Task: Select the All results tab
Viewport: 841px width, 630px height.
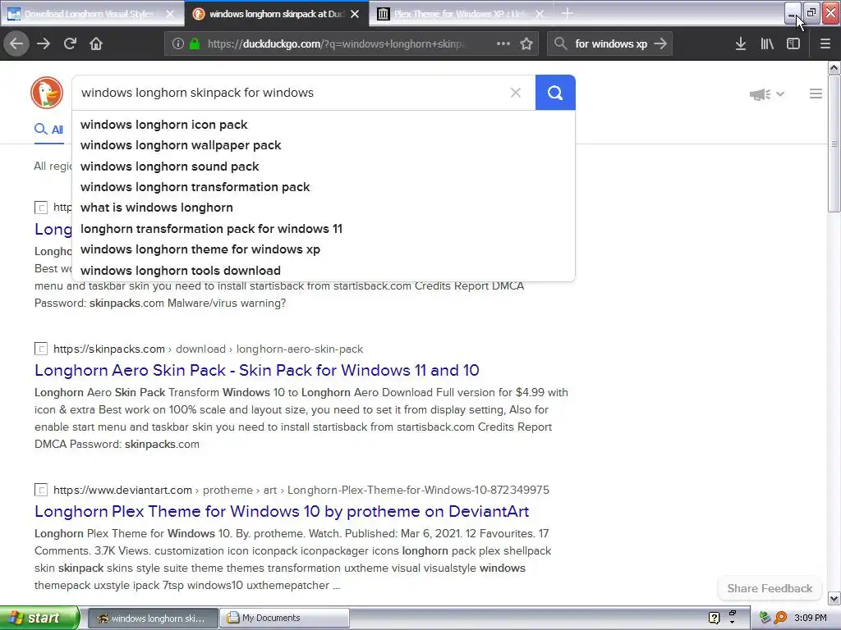Action: [x=48, y=130]
